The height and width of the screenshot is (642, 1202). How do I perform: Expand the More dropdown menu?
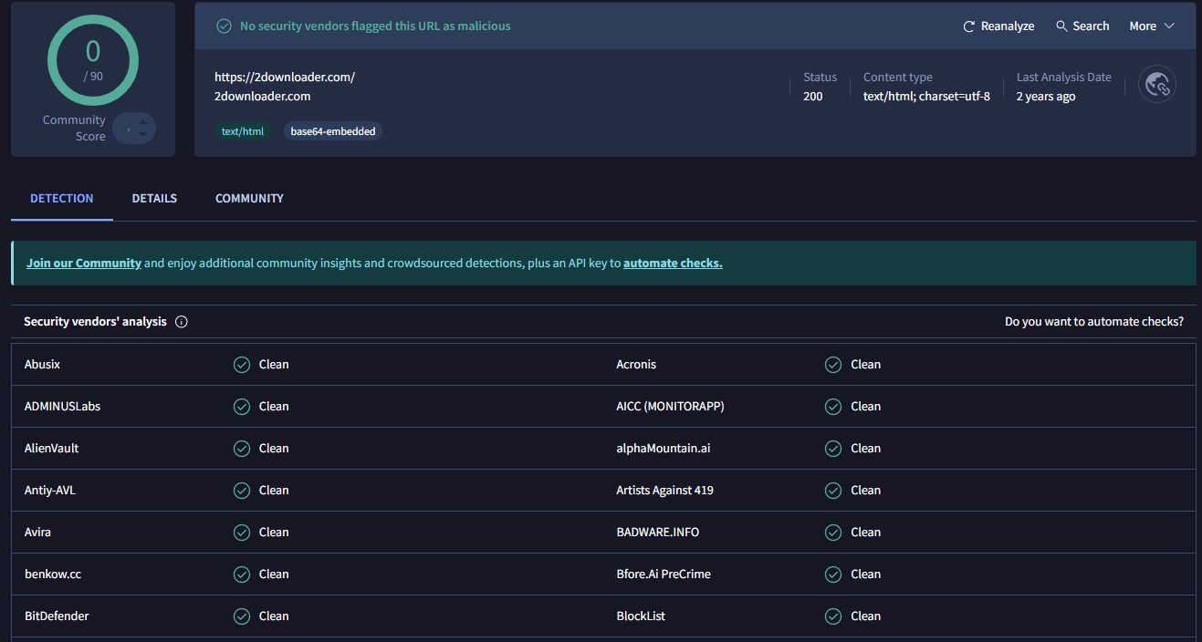pos(1151,26)
